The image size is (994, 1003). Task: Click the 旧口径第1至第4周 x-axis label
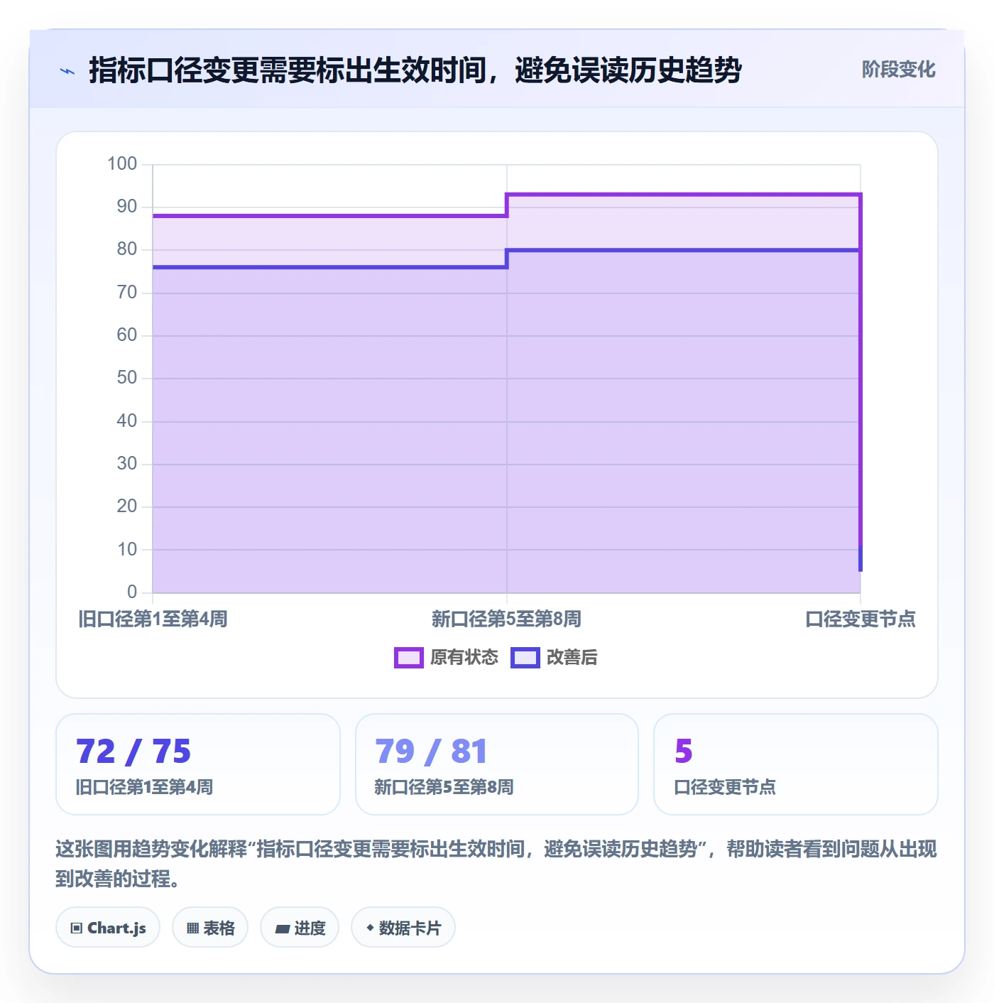coord(153,619)
